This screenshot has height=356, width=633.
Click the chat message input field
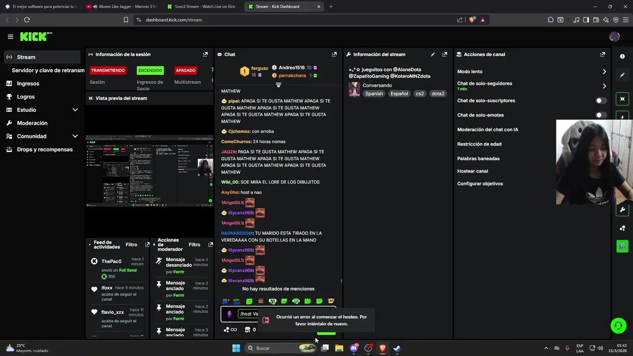click(x=278, y=314)
